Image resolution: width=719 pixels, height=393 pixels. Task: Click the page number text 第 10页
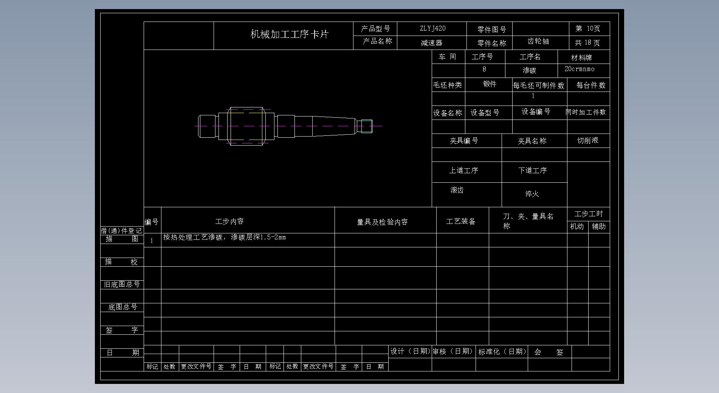tap(588, 29)
